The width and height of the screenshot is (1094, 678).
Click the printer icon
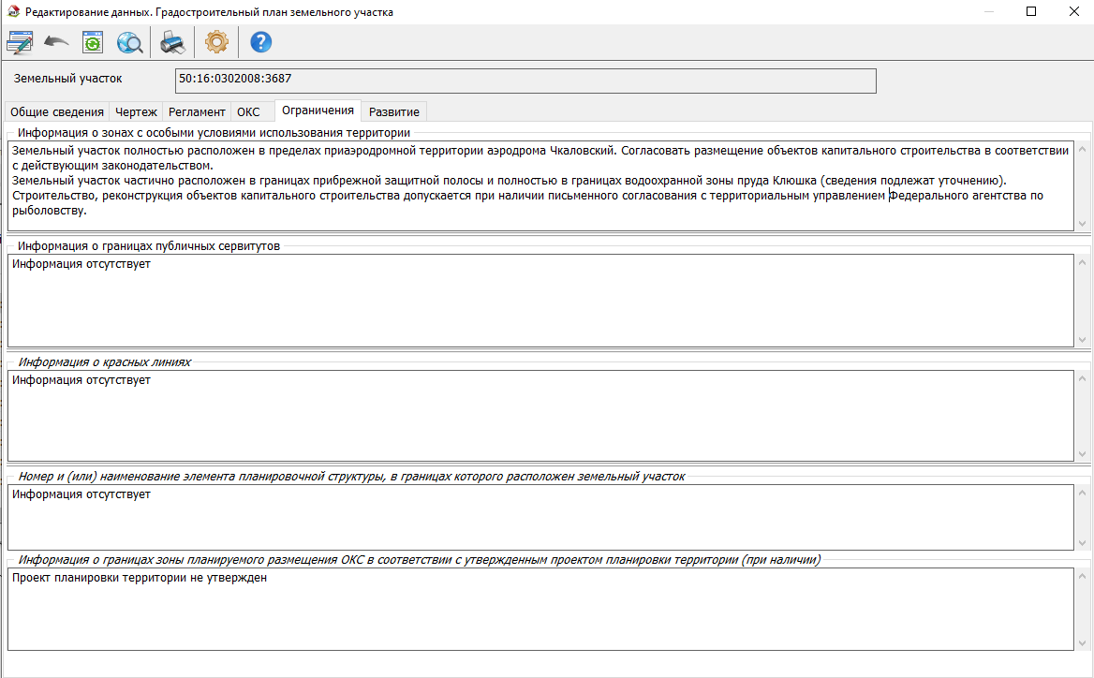[173, 42]
